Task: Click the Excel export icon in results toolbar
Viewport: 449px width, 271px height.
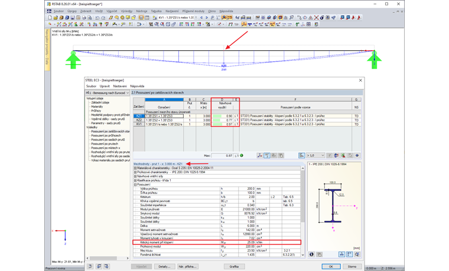Action: coord(343,156)
